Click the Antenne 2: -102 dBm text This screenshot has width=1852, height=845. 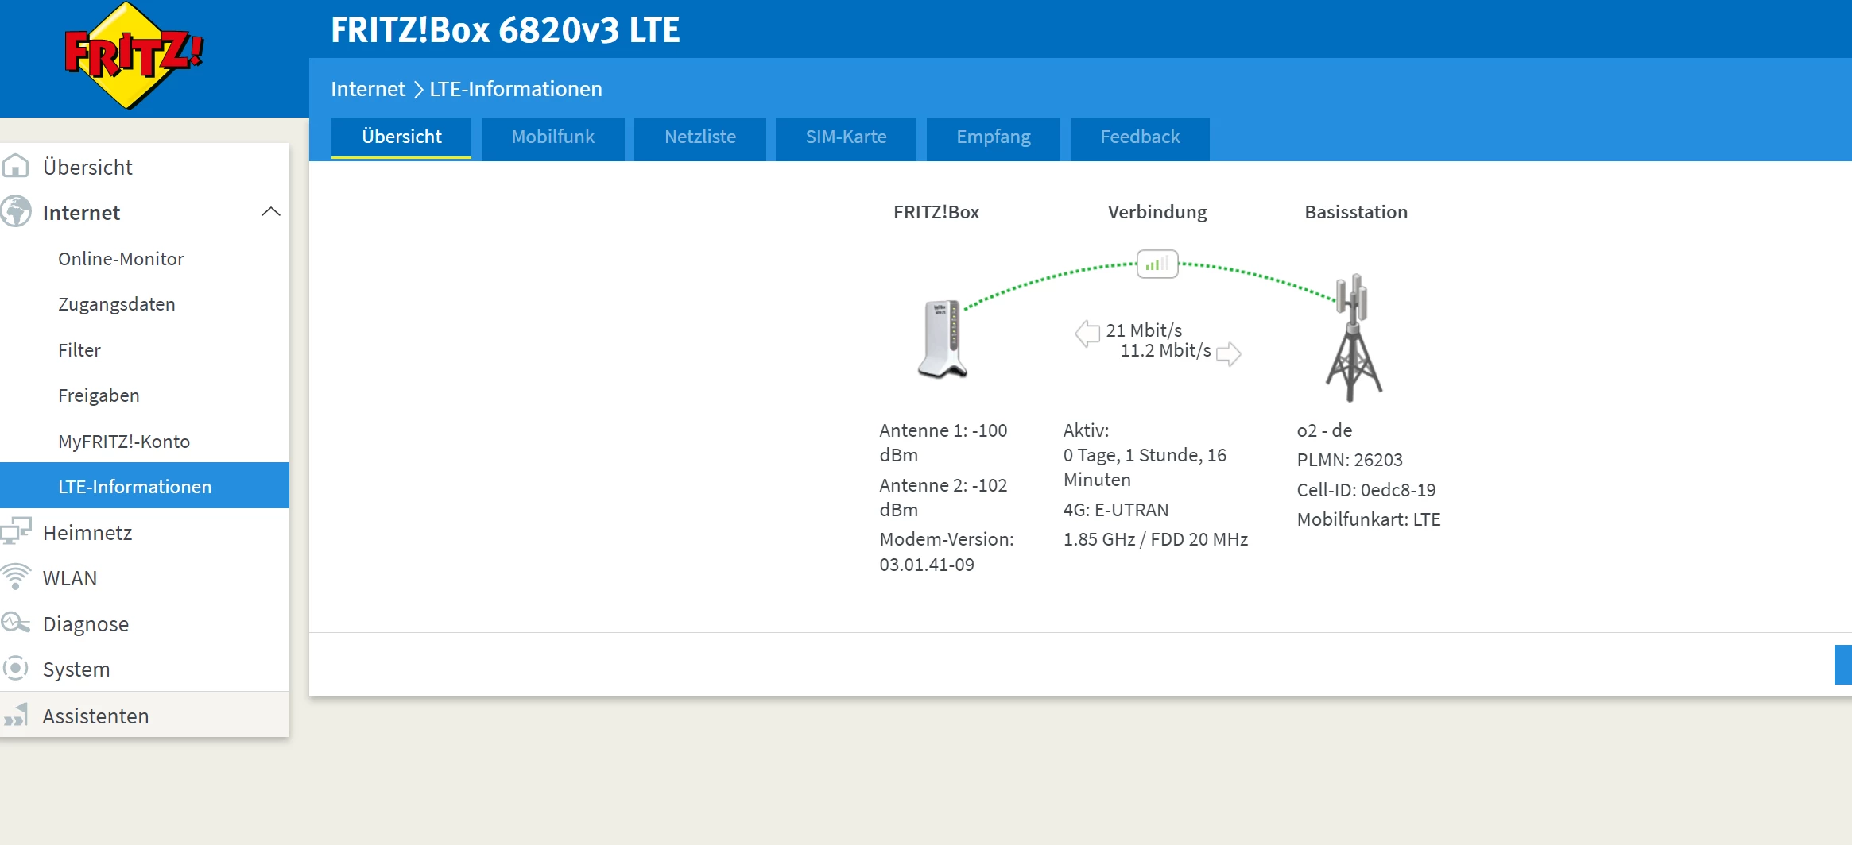coord(943,497)
